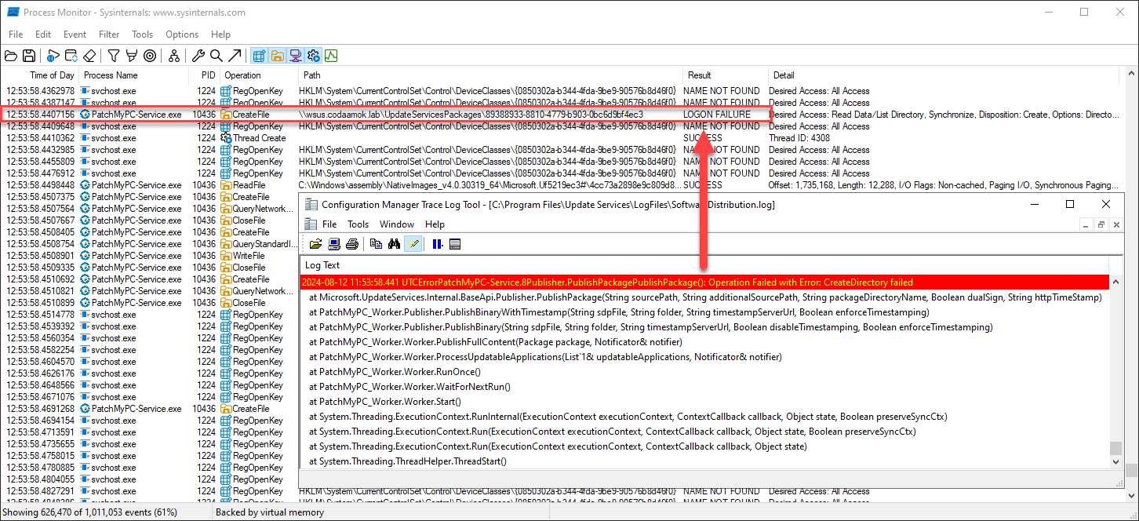The height and width of the screenshot is (521, 1139).
Task: Select red CreateDirectory failed log line
Action: point(704,282)
